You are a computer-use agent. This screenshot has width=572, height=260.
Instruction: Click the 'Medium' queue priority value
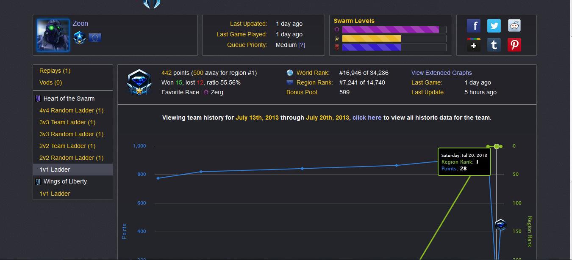(286, 45)
